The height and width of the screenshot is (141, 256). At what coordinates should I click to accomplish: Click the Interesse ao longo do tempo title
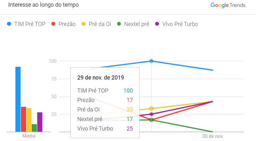[x=43, y=5]
